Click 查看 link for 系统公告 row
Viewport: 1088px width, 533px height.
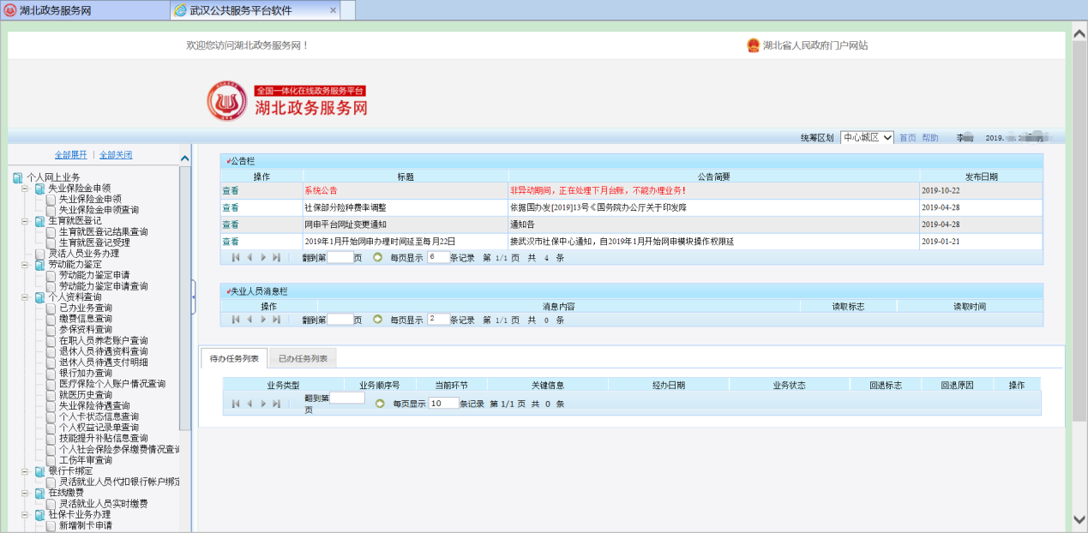click(x=231, y=190)
